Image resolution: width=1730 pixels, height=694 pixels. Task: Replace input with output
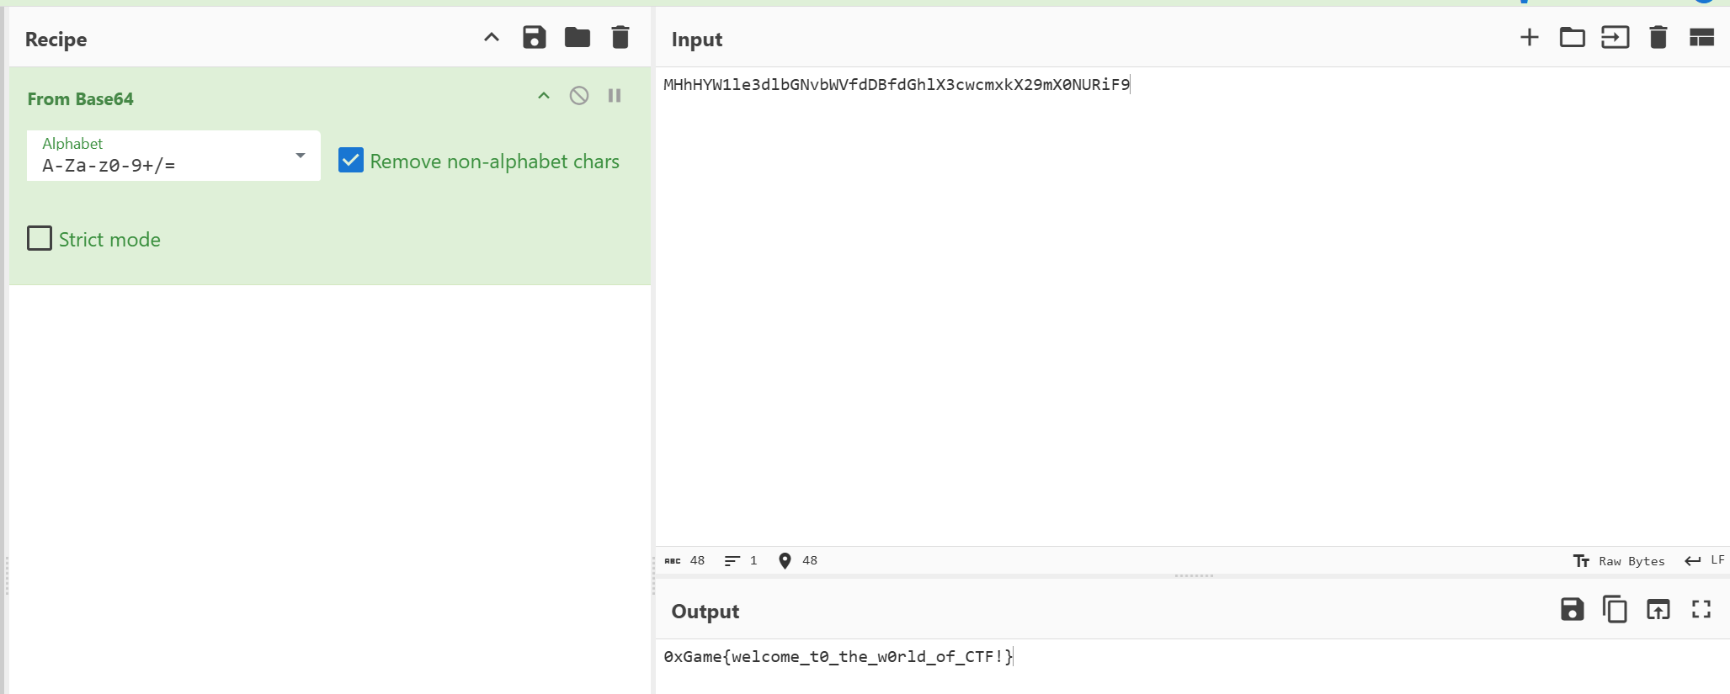click(x=1658, y=610)
